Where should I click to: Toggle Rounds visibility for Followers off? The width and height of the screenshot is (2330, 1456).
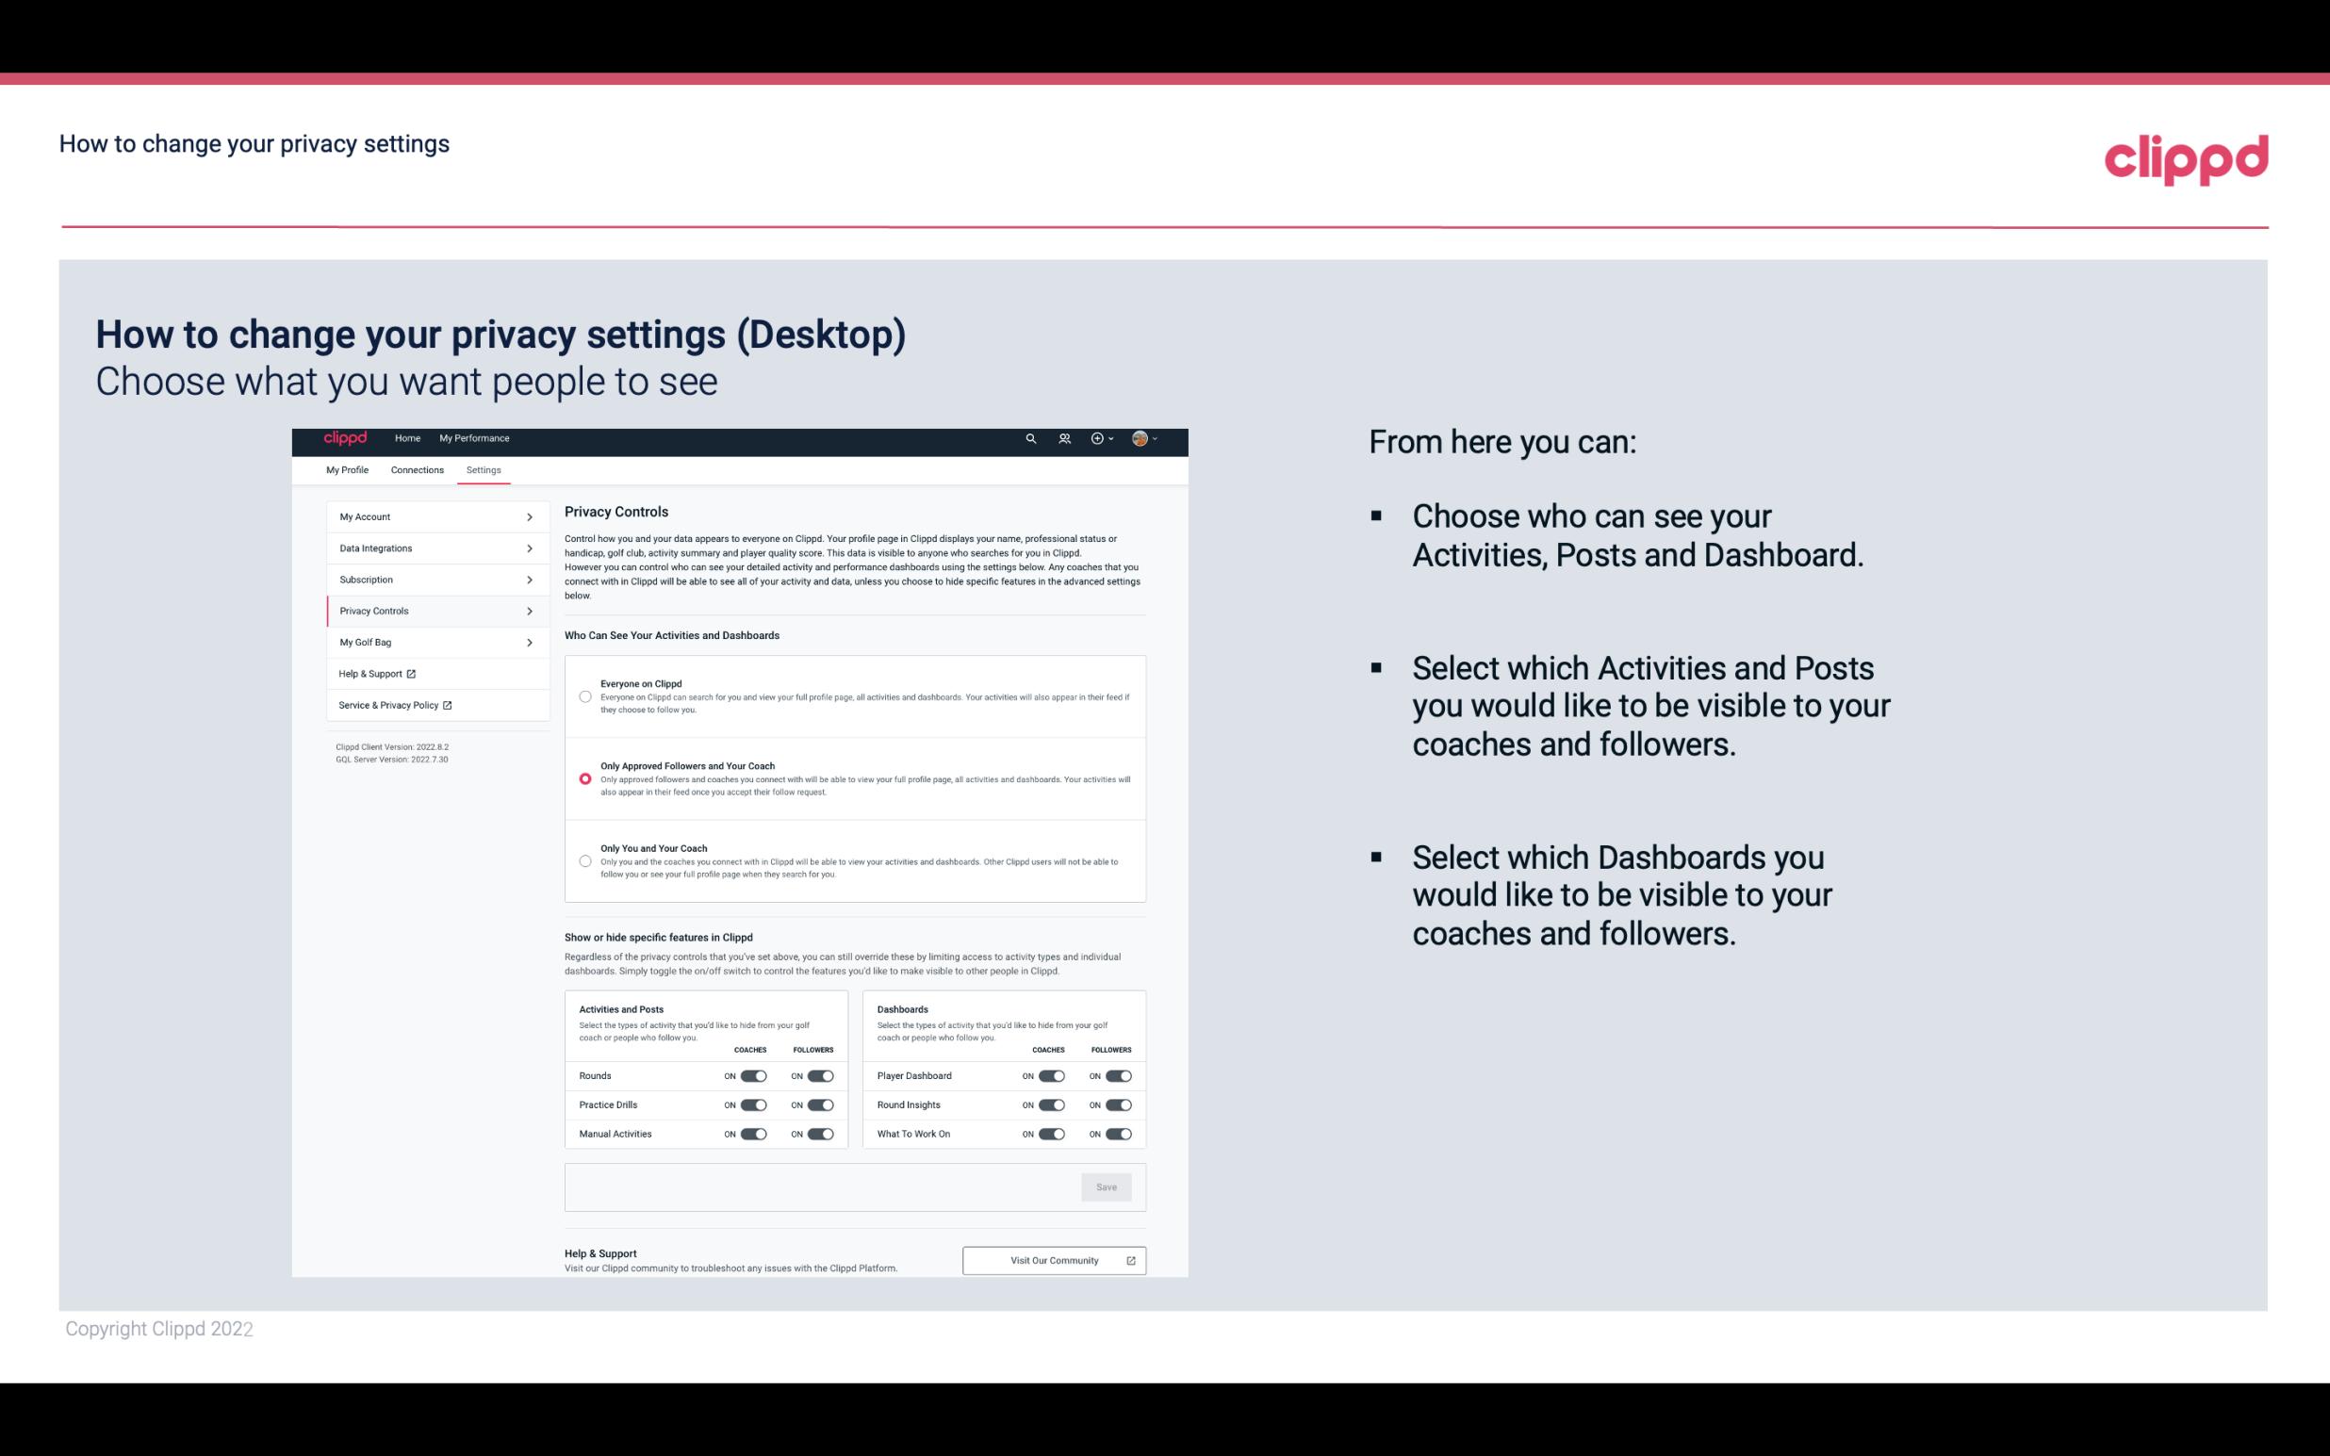coord(817,1075)
